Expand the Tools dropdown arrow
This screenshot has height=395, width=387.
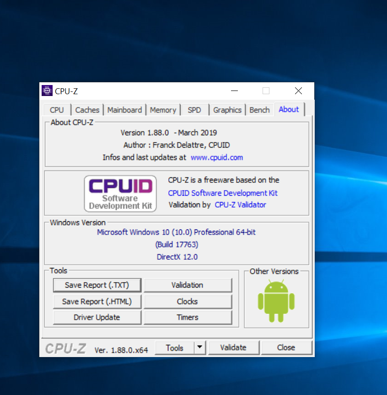point(200,348)
